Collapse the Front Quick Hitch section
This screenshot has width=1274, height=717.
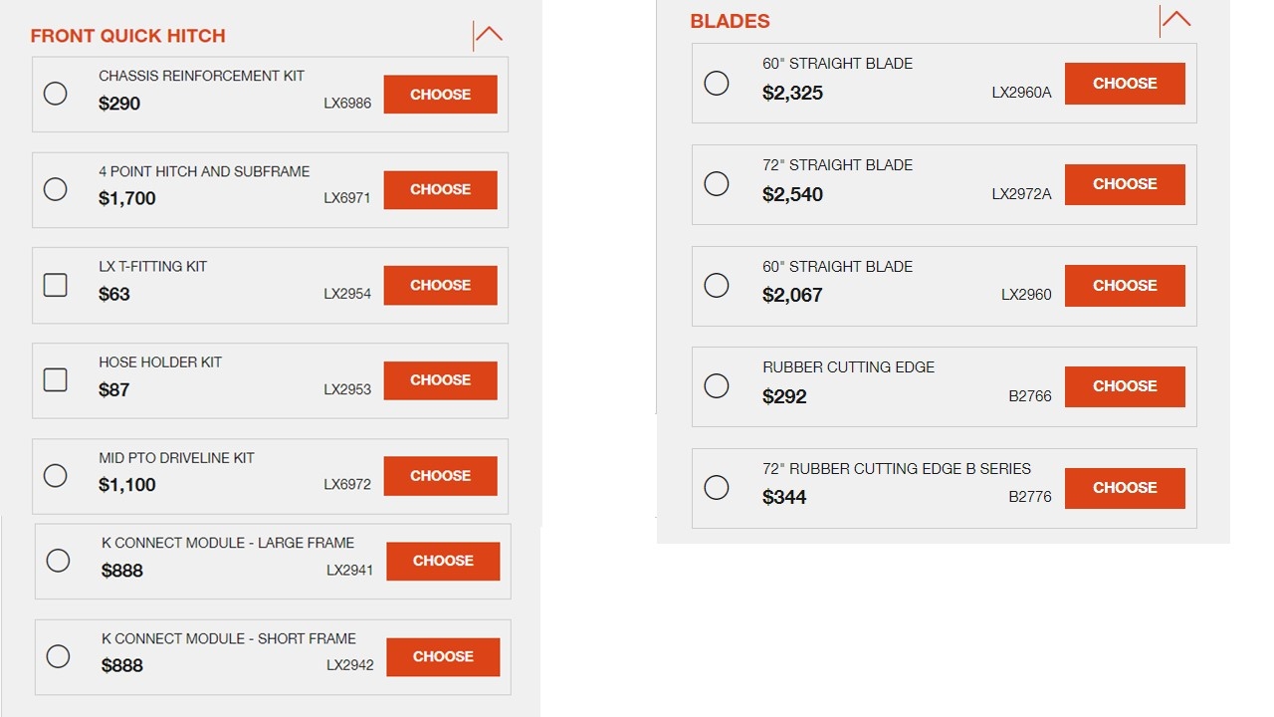coord(488,35)
